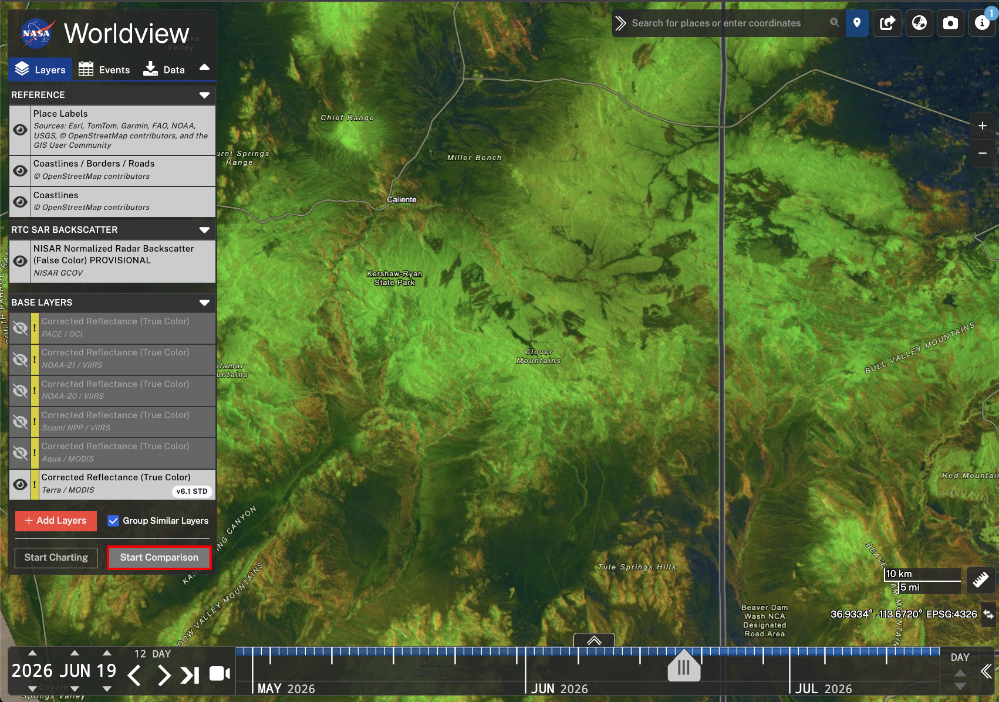This screenshot has width=999, height=702.
Task: Expand timeline options upward chevron tab
Action: (594, 640)
